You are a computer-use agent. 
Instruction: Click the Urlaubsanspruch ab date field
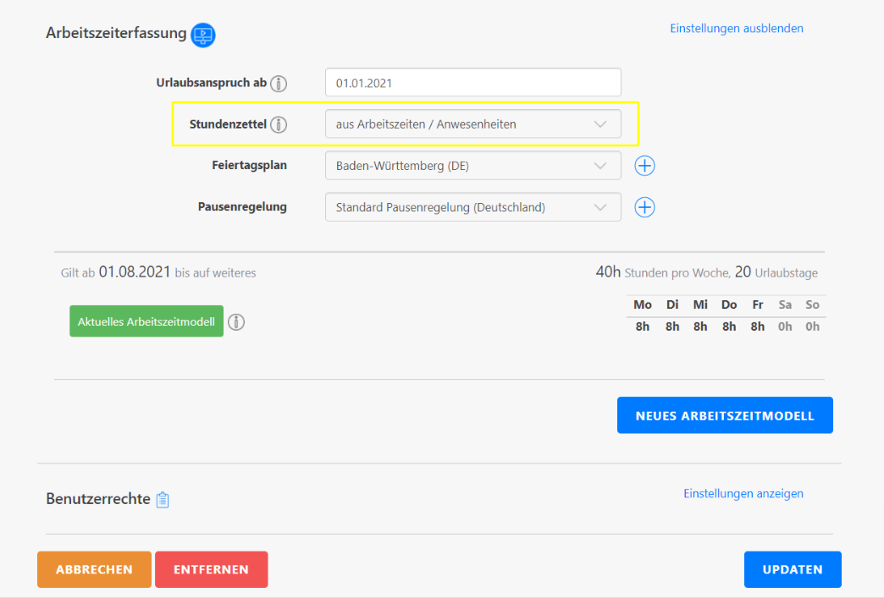[x=472, y=83]
